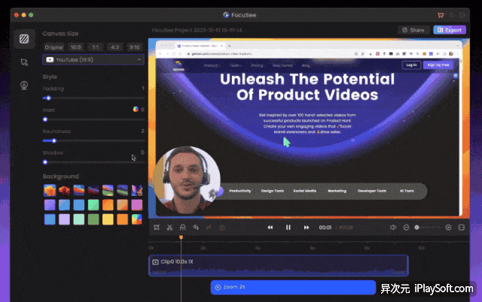Image resolution: width=482 pixels, height=302 pixels.
Task: Mute the audio with speaker icon
Action: coord(393,228)
